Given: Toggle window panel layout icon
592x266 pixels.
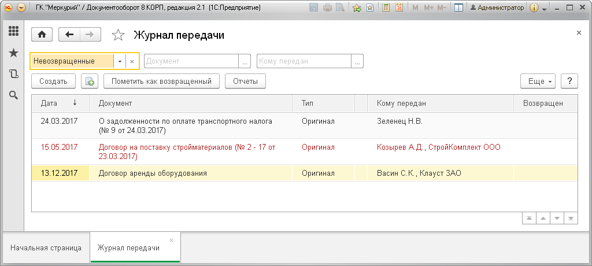Looking at the screenshot, I should coord(458,7).
